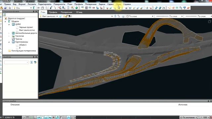Toggle the Факт земполотно layer checkbox

[x=17, y=30]
